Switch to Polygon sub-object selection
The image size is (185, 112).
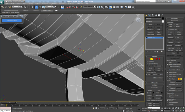[157, 59]
